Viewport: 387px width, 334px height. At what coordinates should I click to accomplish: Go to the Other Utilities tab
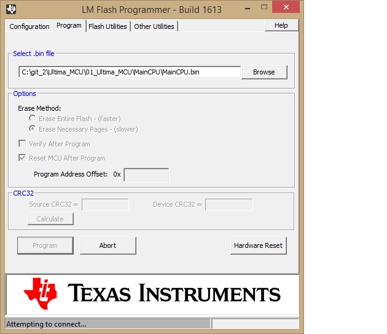(x=154, y=26)
